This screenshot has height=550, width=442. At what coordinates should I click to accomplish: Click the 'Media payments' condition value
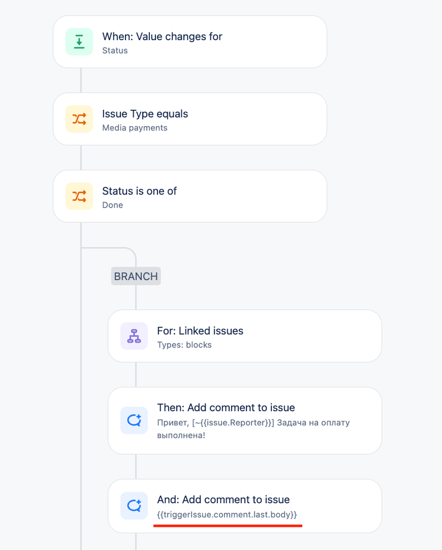pyautogui.click(x=135, y=128)
